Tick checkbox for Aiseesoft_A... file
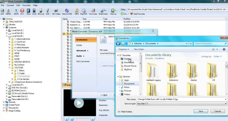 [64, 25]
